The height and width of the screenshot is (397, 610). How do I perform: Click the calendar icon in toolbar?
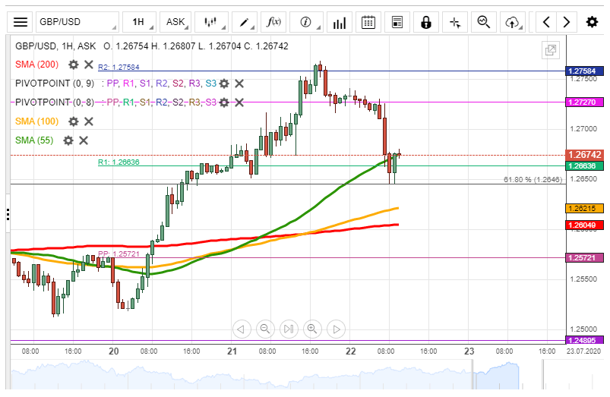368,22
